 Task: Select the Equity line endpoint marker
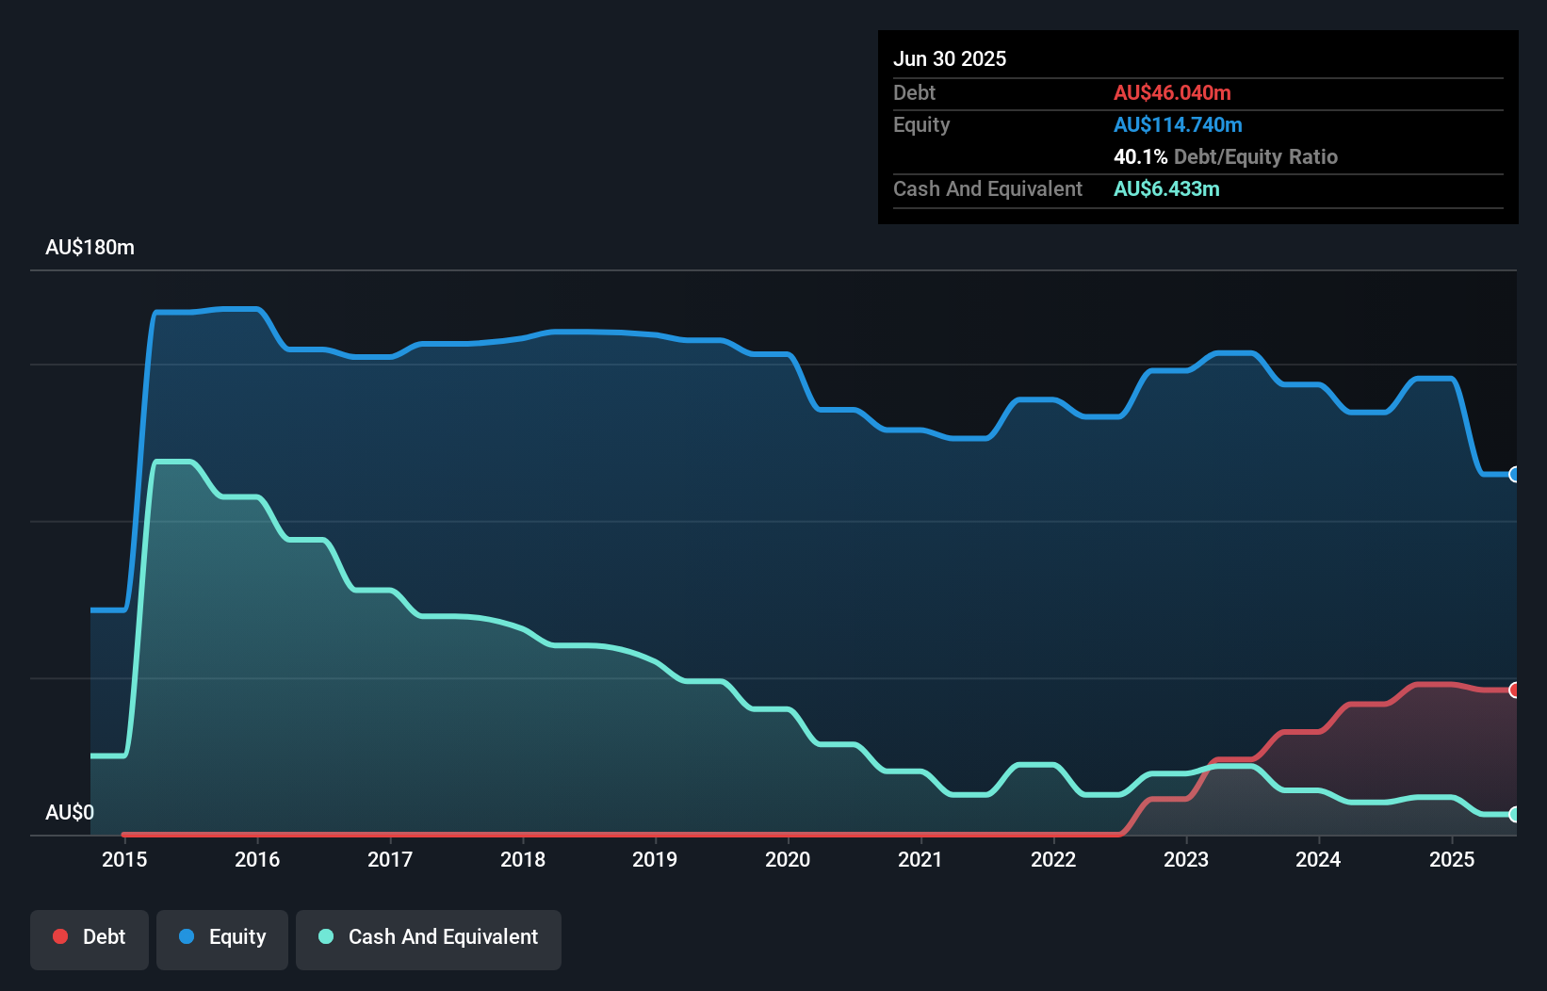click(1514, 475)
